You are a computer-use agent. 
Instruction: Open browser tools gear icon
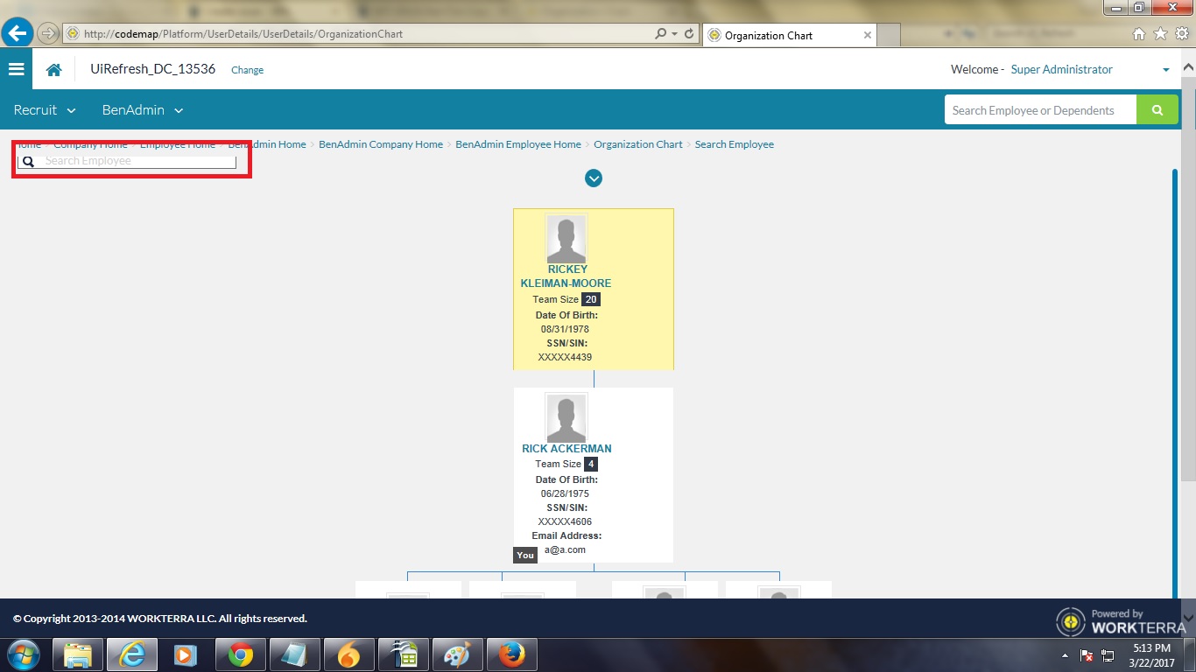(1181, 34)
